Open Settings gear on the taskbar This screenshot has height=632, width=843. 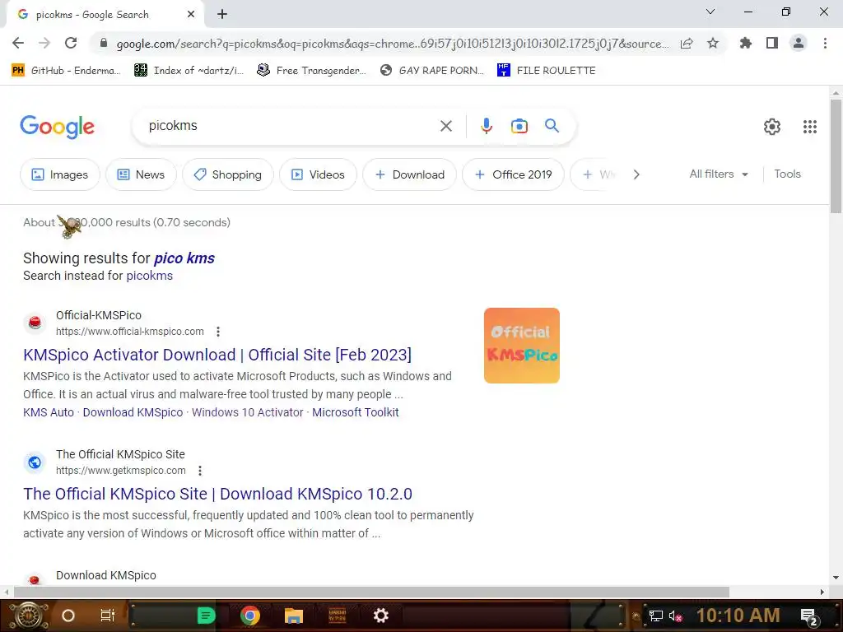(x=380, y=616)
